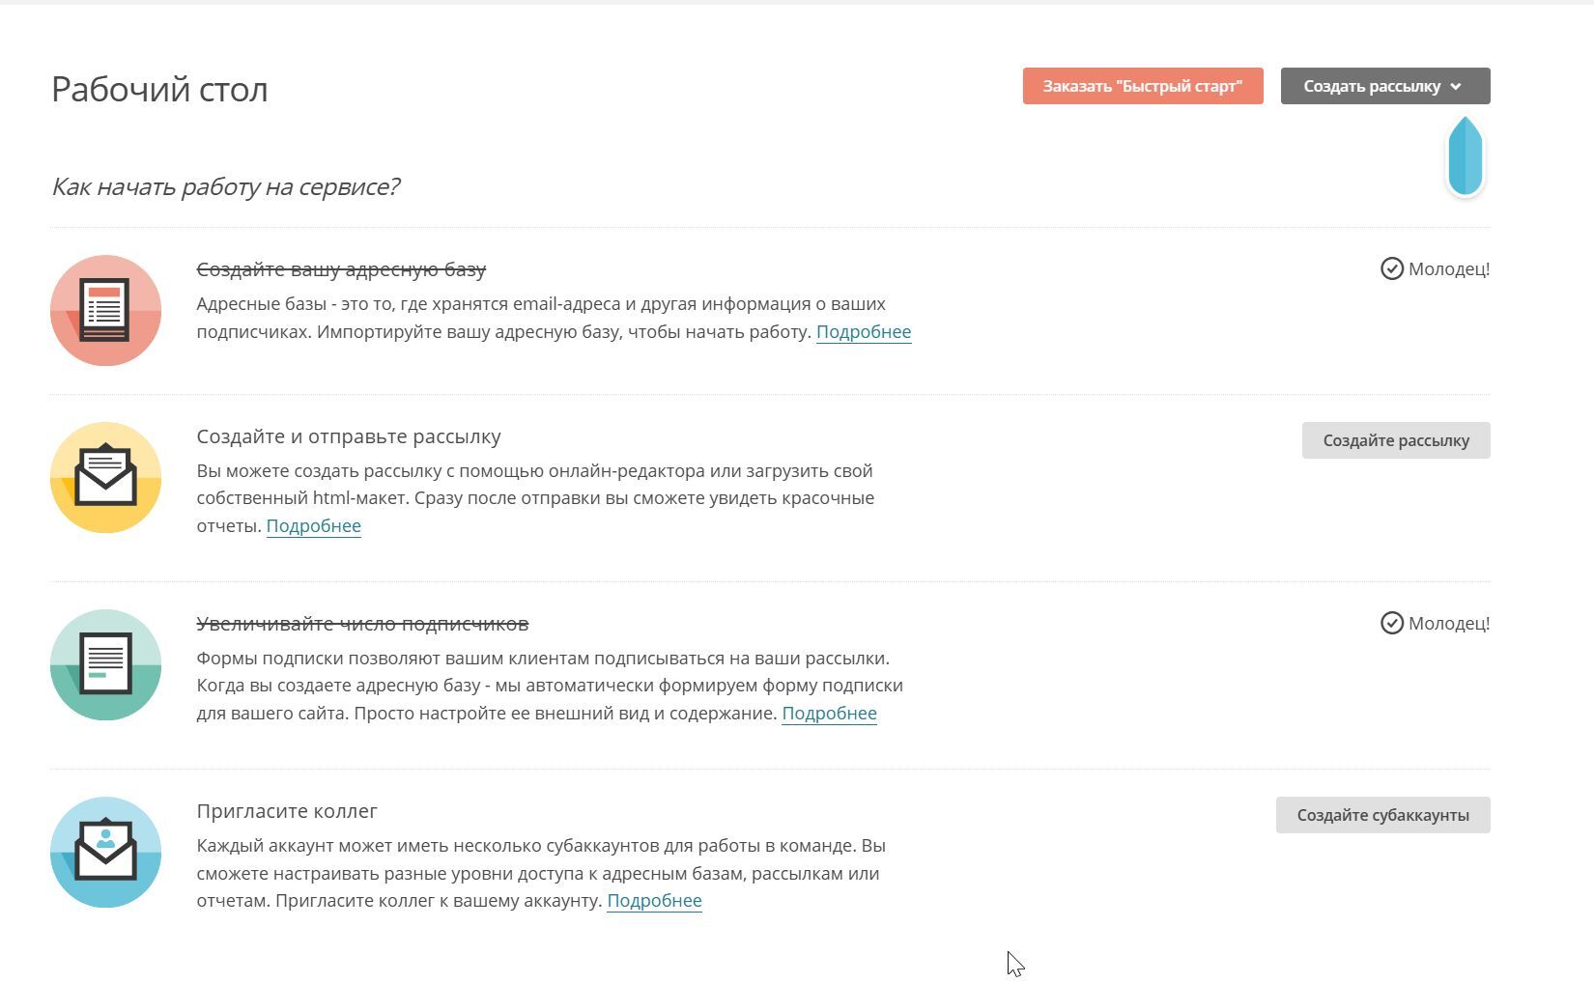The height and width of the screenshot is (983, 1594).
Task: Click the "Создайте и отправьте рассылку" heading
Action: click(349, 436)
